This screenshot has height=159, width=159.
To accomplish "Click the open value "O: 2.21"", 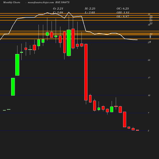I will click(x=58, y=9).
